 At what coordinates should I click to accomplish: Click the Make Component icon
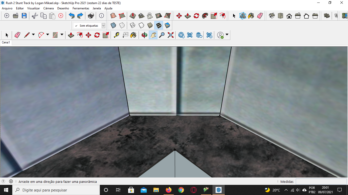243,16
